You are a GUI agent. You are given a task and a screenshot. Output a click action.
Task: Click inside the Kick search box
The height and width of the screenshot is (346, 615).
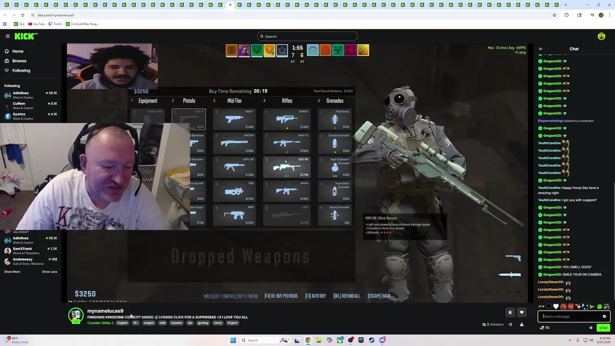307,37
